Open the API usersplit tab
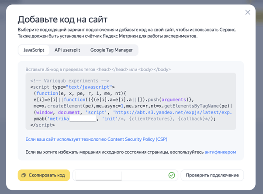 coord(67,50)
